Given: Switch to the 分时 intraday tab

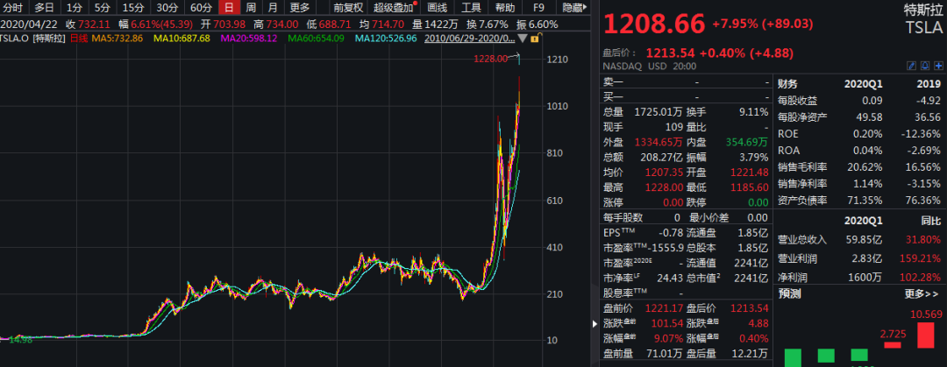Looking at the screenshot, I should [13, 7].
